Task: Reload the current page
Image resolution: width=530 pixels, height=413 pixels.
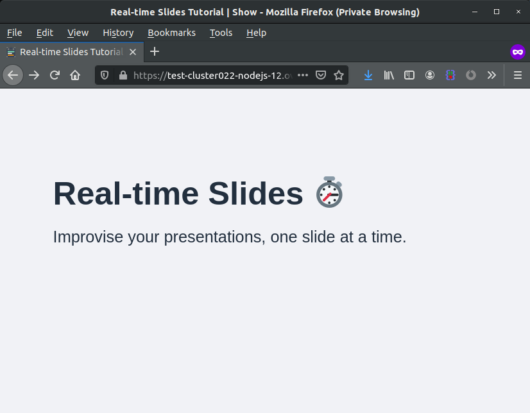Action: click(x=55, y=75)
